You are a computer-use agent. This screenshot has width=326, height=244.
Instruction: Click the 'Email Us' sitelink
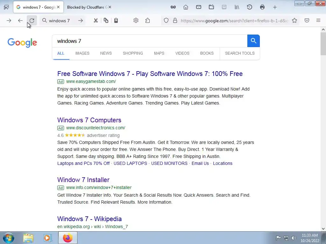[200, 163]
